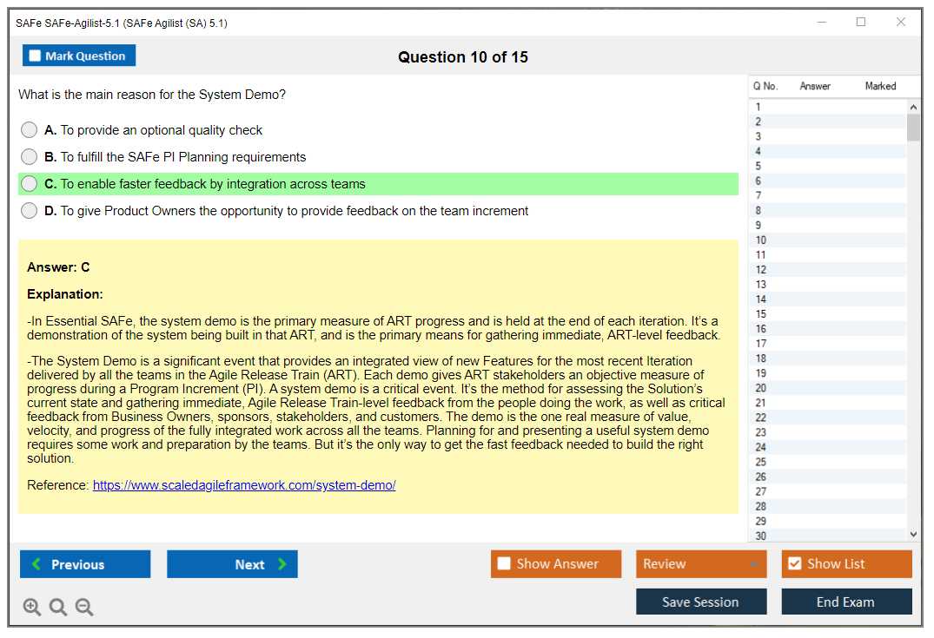Click the zoom out magnifier icon
The image size is (934, 638).
(x=84, y=607)
